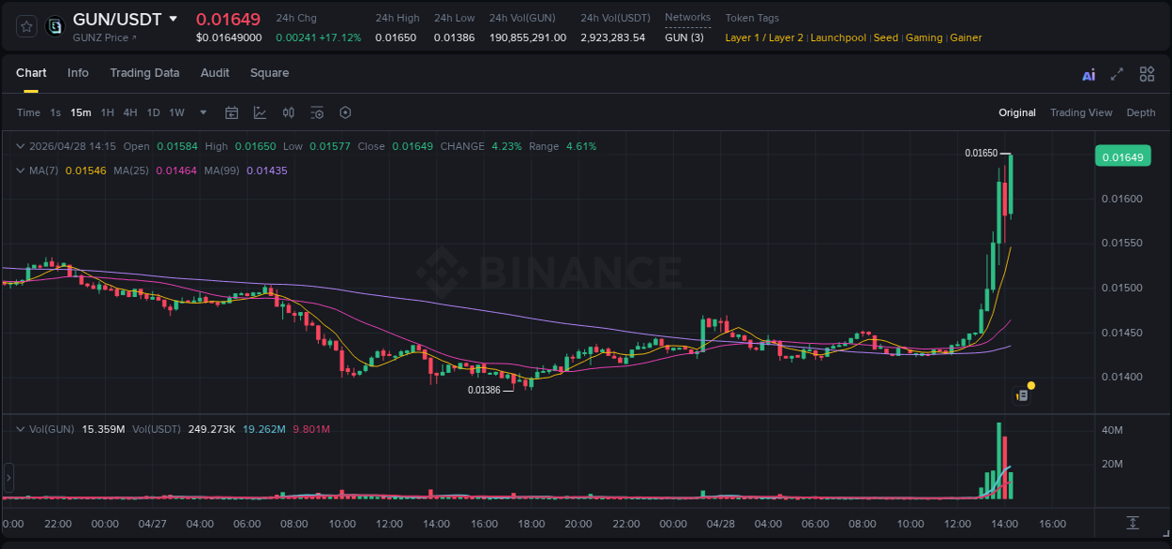Open the Gaming token tag

(x=924, y=37)
